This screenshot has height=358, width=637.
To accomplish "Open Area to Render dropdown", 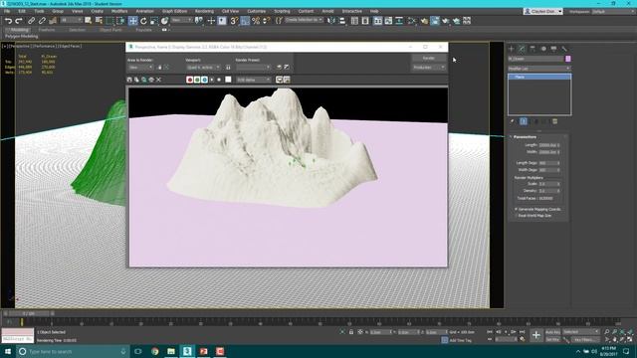I will click(141, 68).
